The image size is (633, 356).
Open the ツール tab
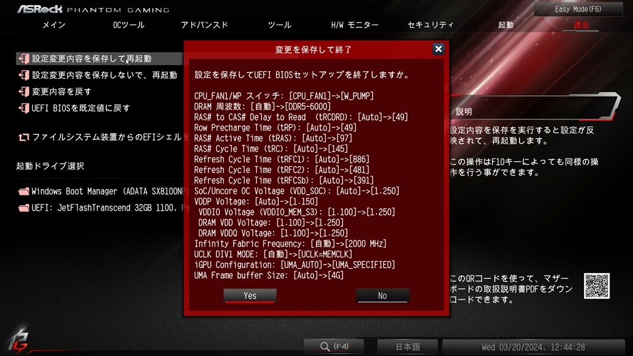(x=279, y=25)
